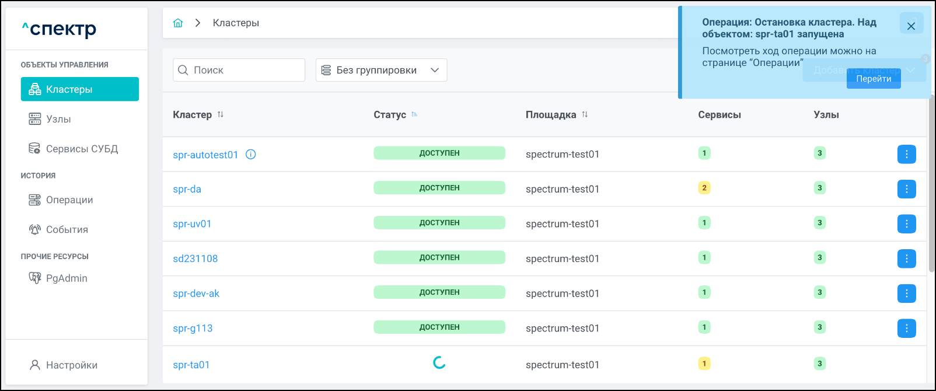
Task: Sort table by Площадка column
Action: click(x=585, y=114)
